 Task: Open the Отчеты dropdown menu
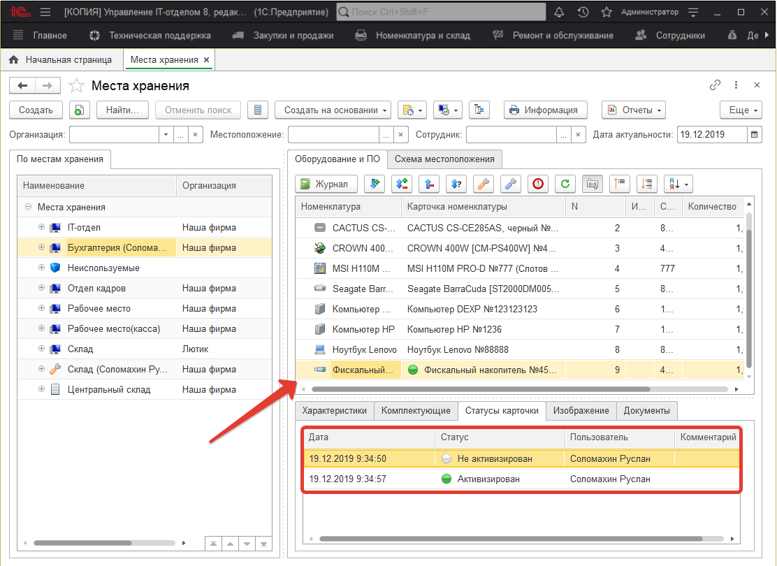click(633, 110)
